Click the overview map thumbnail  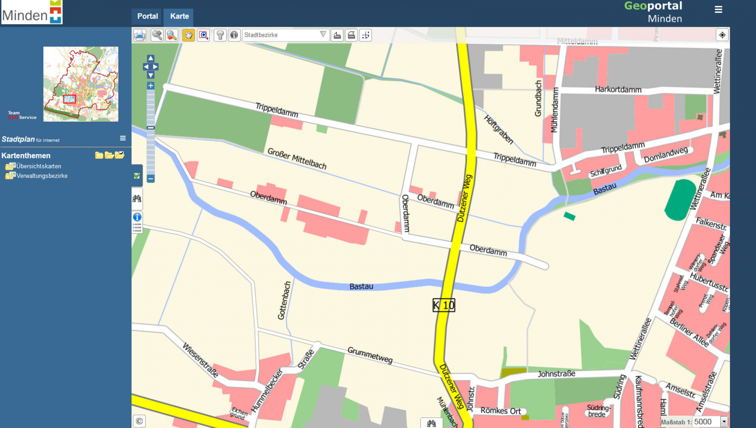point(81,84)
